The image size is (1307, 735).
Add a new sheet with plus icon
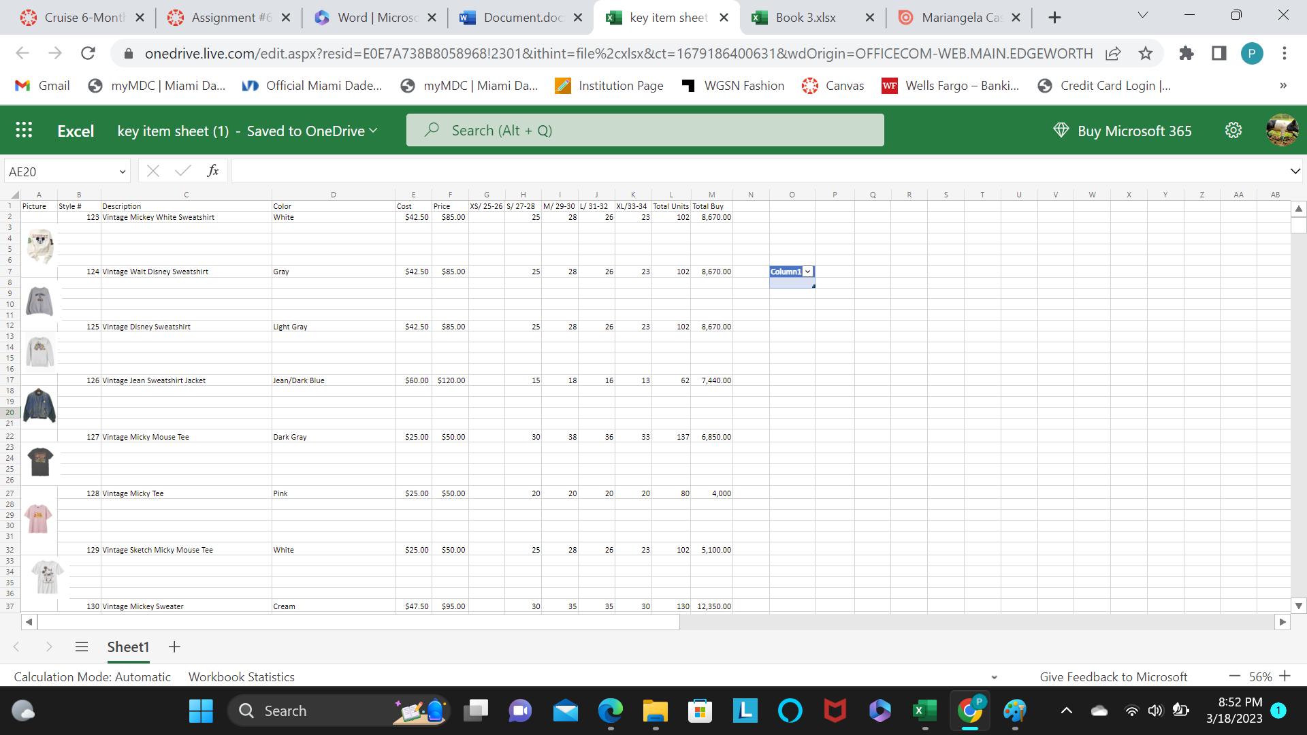click(x=174, y=647)
